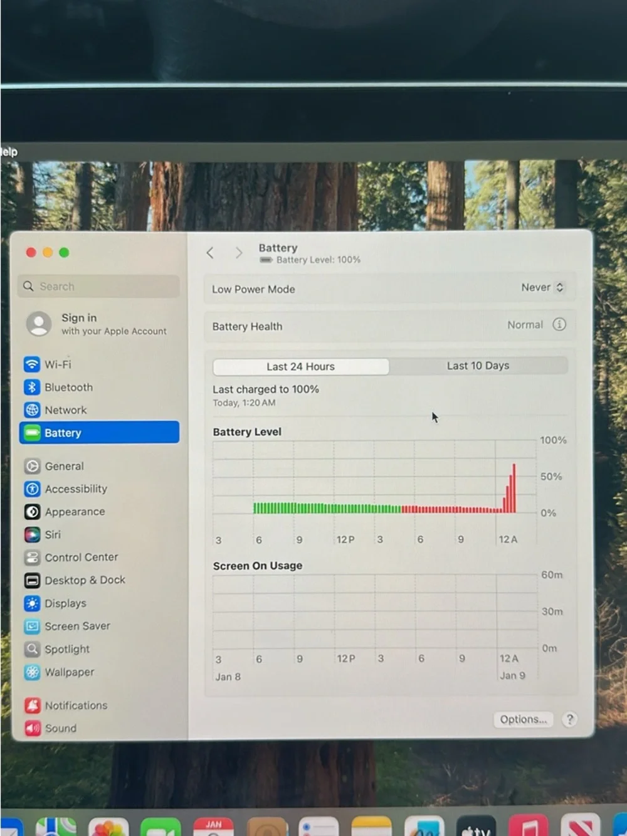Click the 'Battery Level: 100%' subtitle
The height and width of the screenshot is (836, 627).
[x=319, y=260]
